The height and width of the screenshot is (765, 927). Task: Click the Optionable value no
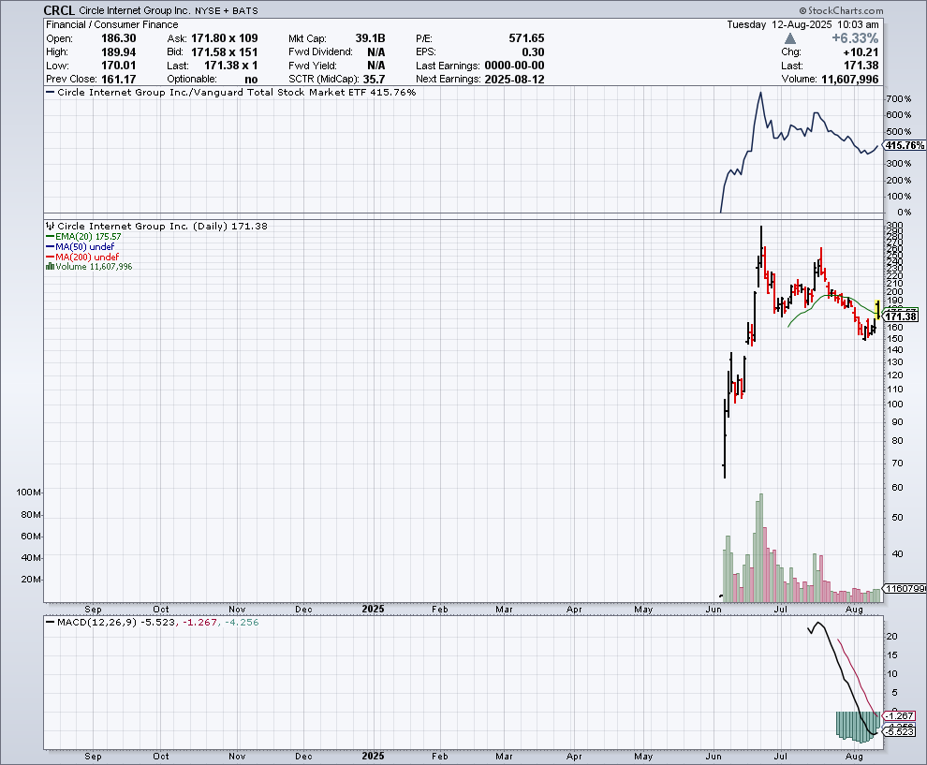251,80
